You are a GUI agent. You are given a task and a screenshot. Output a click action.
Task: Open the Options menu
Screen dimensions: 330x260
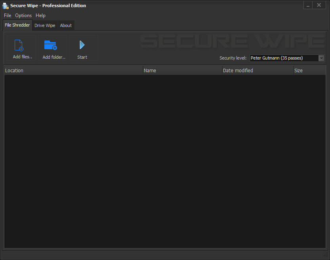(23, 15)
